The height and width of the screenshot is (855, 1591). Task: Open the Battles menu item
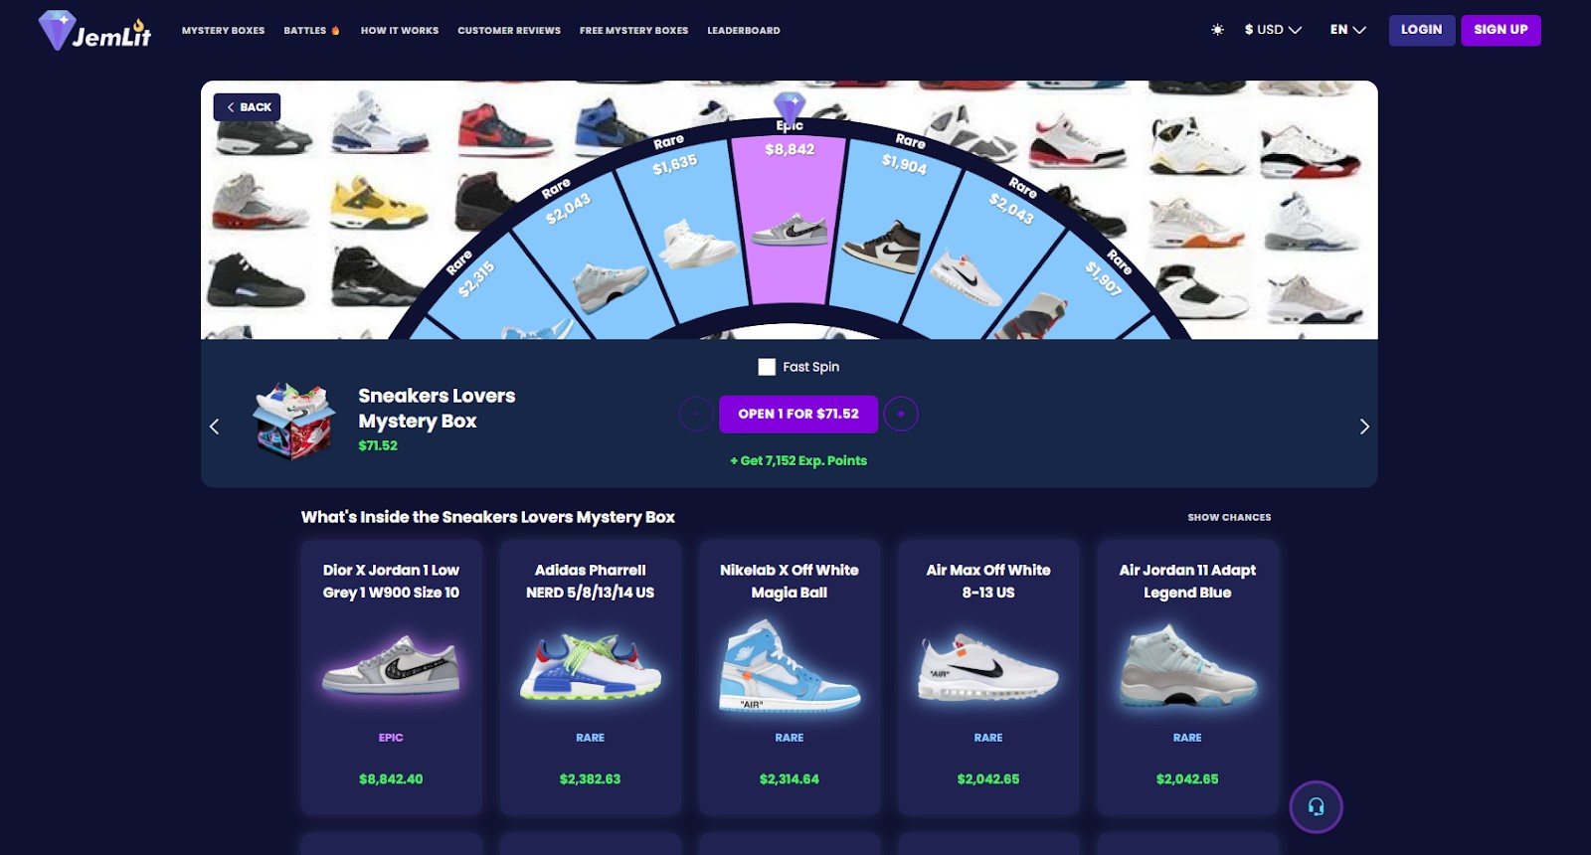(311, 31)
